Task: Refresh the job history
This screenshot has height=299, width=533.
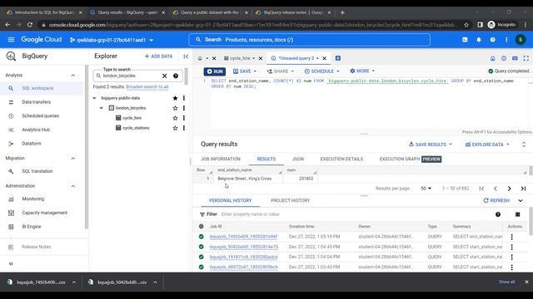Action: point(496,201)
